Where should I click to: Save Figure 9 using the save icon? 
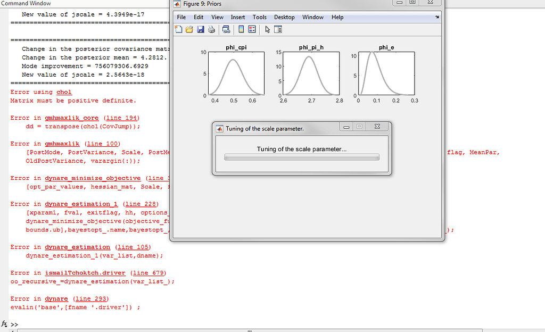pyautogui.click(x=200, y=29)
